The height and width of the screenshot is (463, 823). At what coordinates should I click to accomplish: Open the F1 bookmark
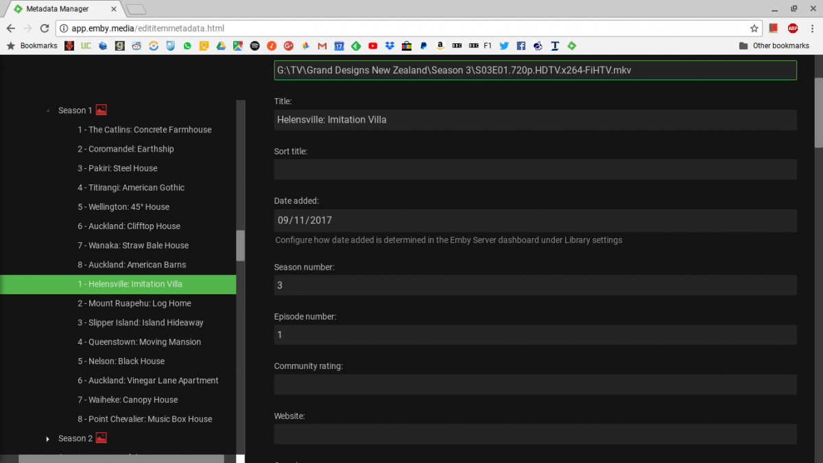tap(488, 46)
